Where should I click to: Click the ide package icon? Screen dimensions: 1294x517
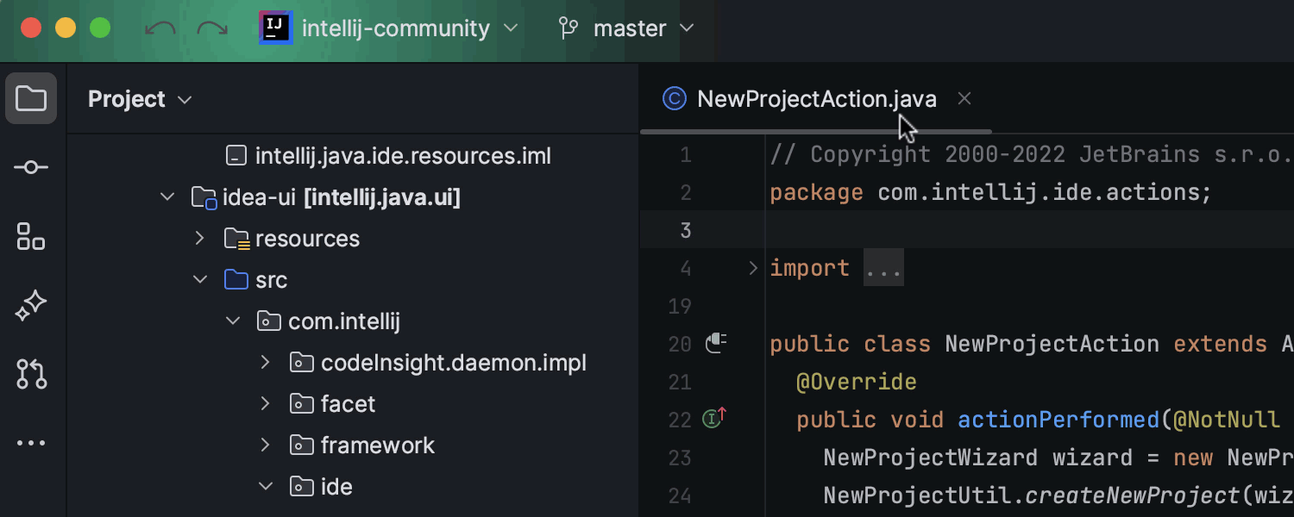click(302, 487)
